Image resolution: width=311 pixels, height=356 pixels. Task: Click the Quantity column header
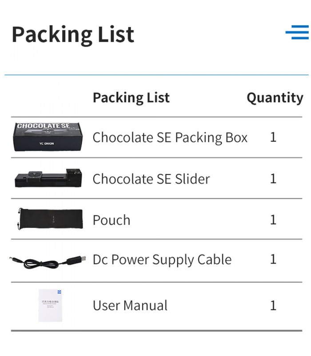coord(275,97)
